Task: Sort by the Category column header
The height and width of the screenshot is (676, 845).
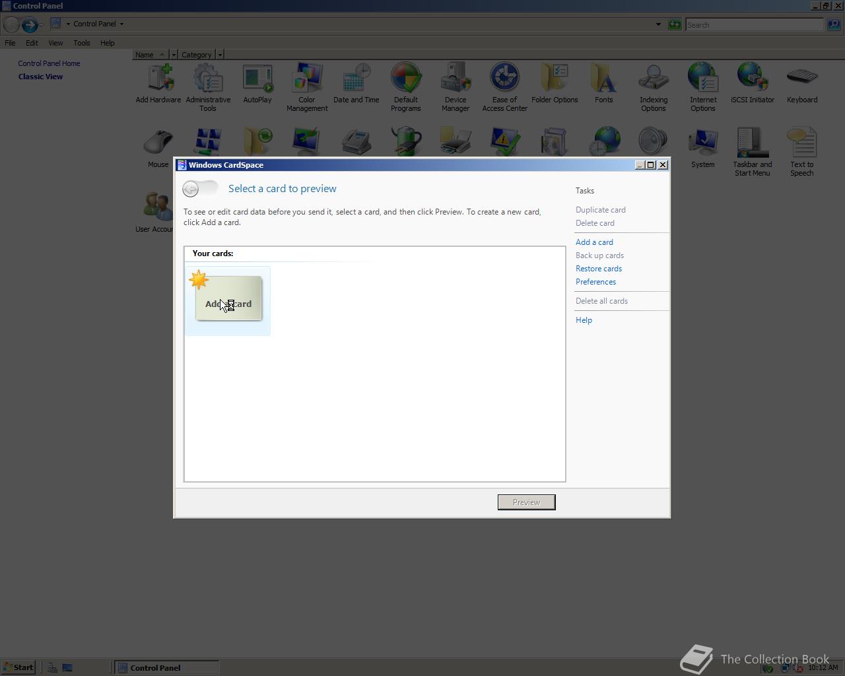Action: coord(197,55)
